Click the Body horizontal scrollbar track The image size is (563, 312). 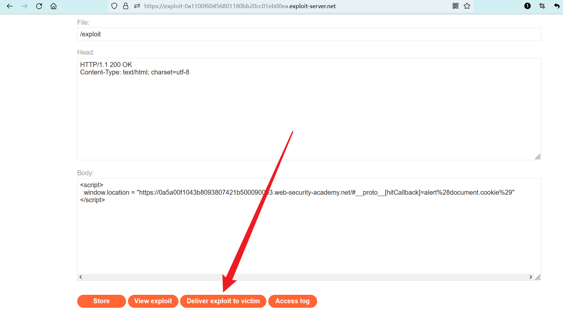(306, 277)
